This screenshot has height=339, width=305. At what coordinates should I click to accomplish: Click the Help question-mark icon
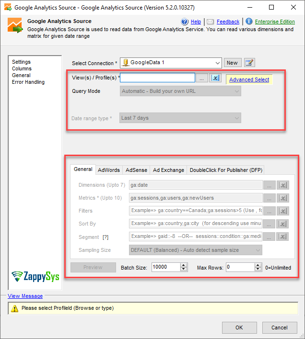(x=185, y=22)
